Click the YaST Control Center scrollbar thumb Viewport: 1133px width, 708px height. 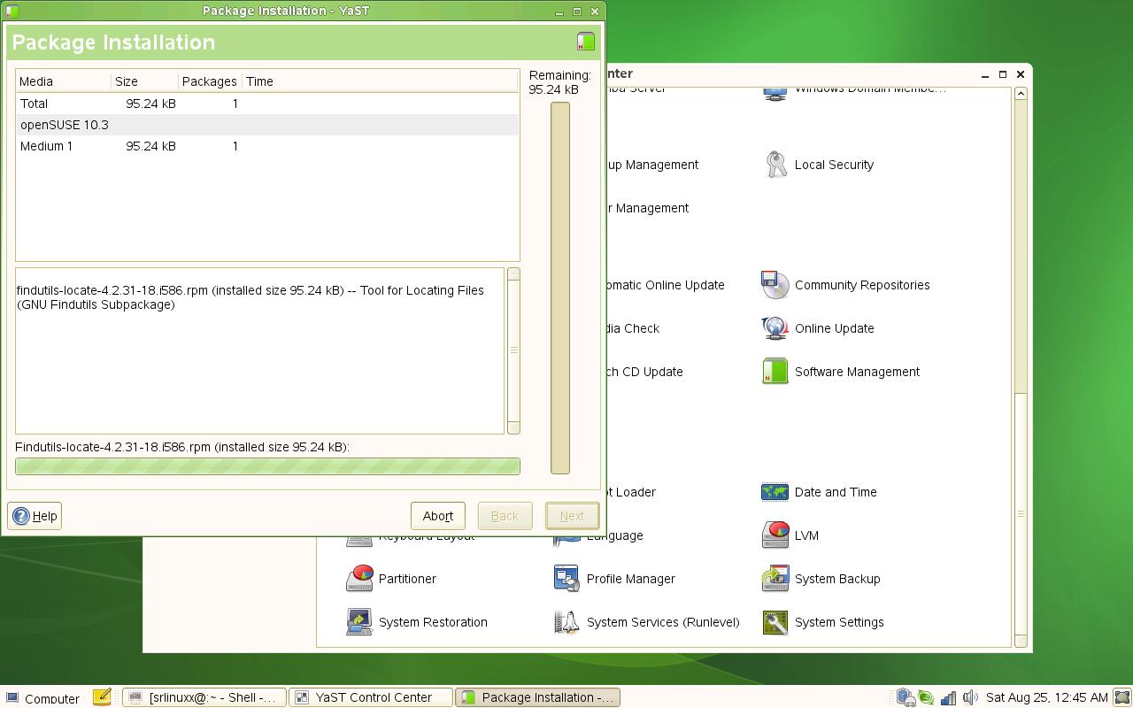1021,513
